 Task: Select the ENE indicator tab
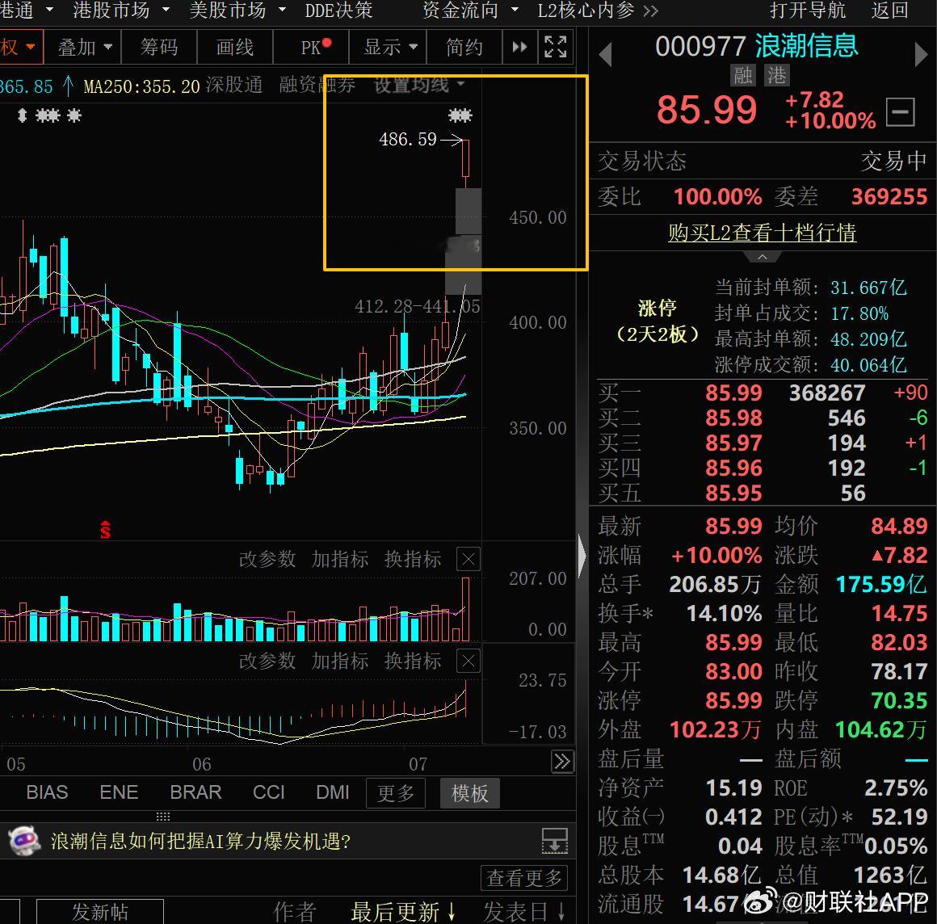[119, 792]
